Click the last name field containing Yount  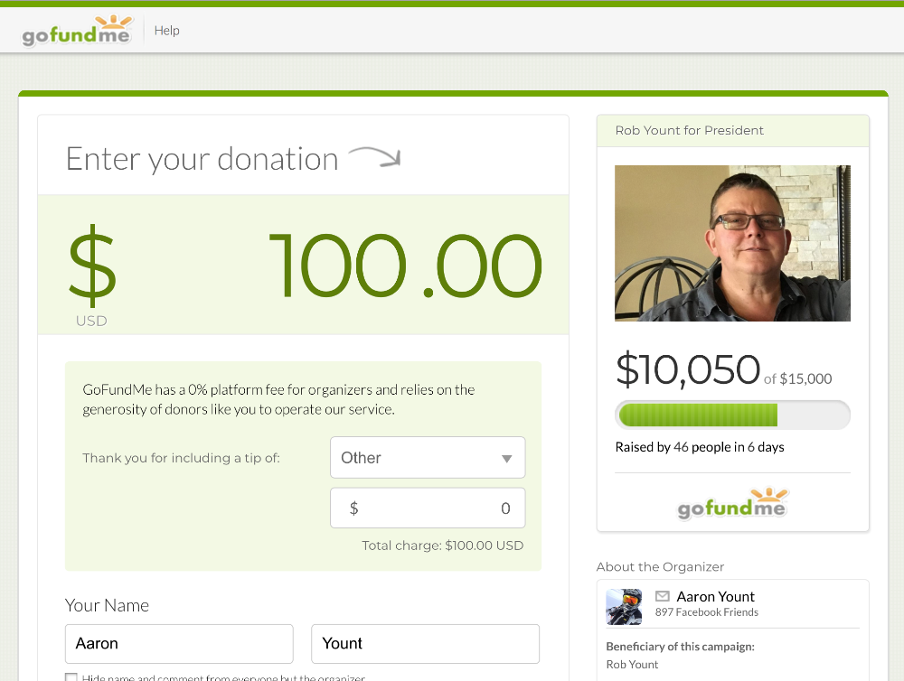tap(426, 644)
